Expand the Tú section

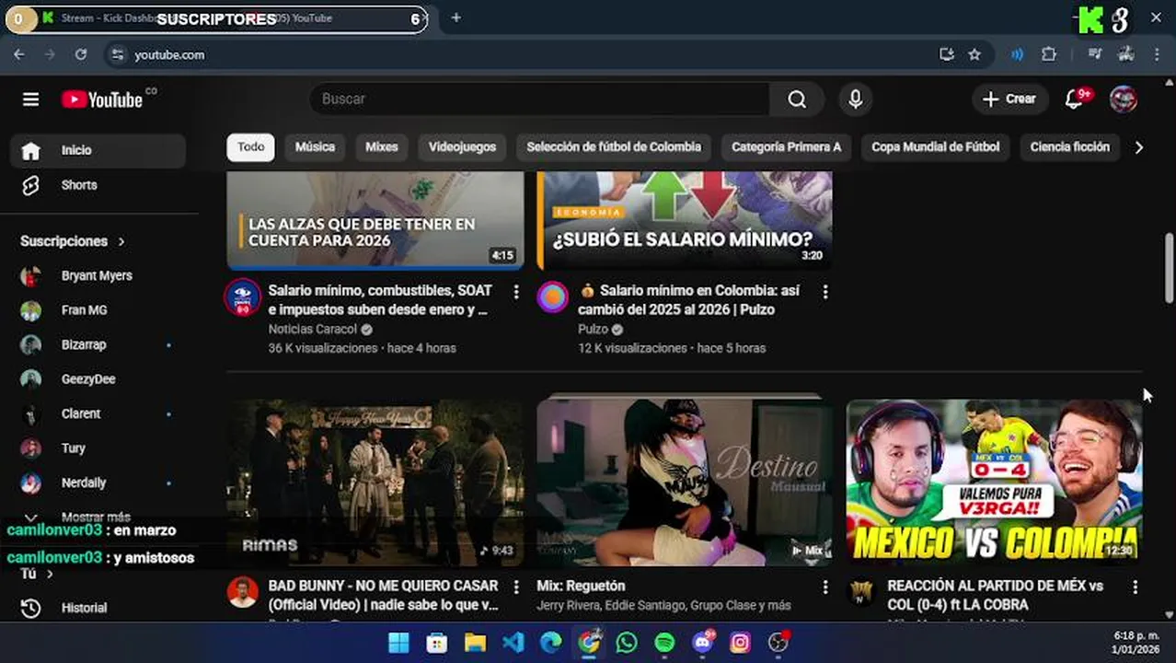[x=37, y=574]
